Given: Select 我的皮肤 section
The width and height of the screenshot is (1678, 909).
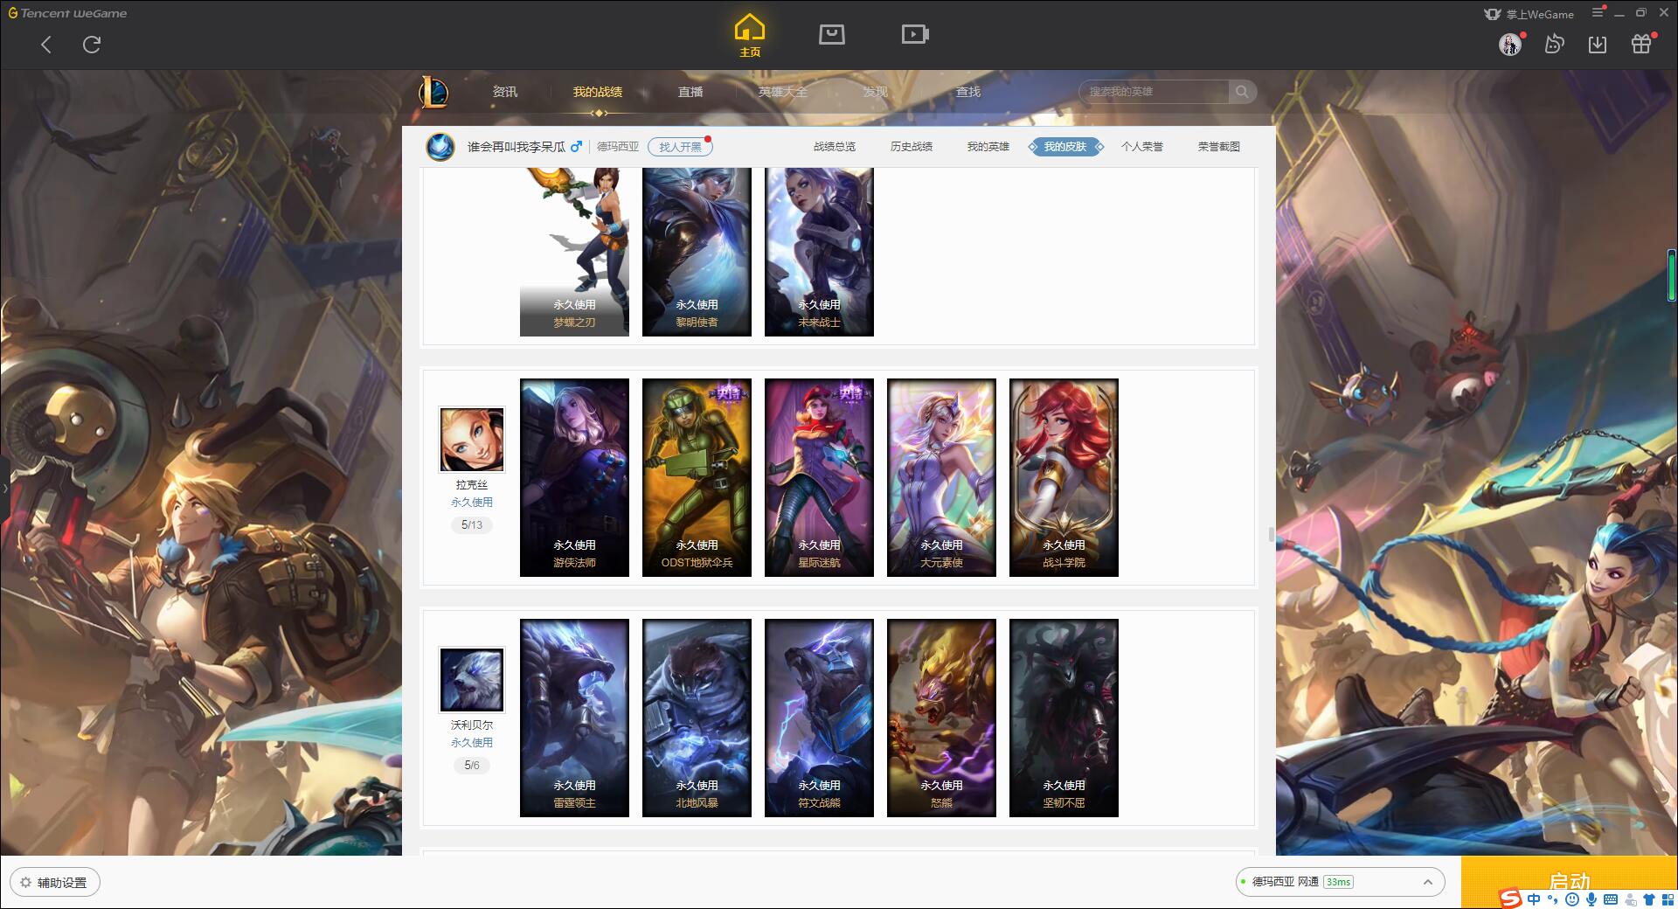Looking at the screenshot, I should point(1065,147).
